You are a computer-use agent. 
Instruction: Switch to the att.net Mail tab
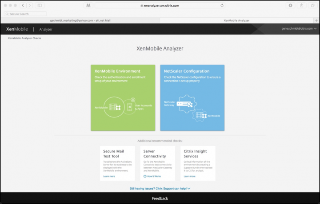[80, 20]
